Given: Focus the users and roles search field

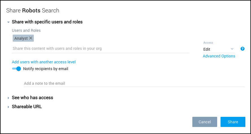Looking at the screenshot, I should click(101, 49).
